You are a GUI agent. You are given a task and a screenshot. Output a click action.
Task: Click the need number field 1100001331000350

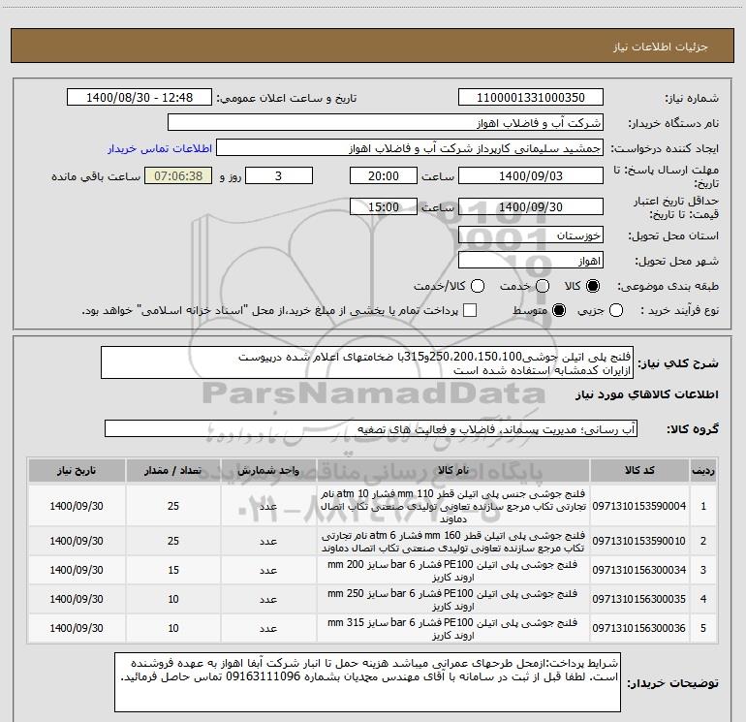pyautogui.click(x=531, y=98)
